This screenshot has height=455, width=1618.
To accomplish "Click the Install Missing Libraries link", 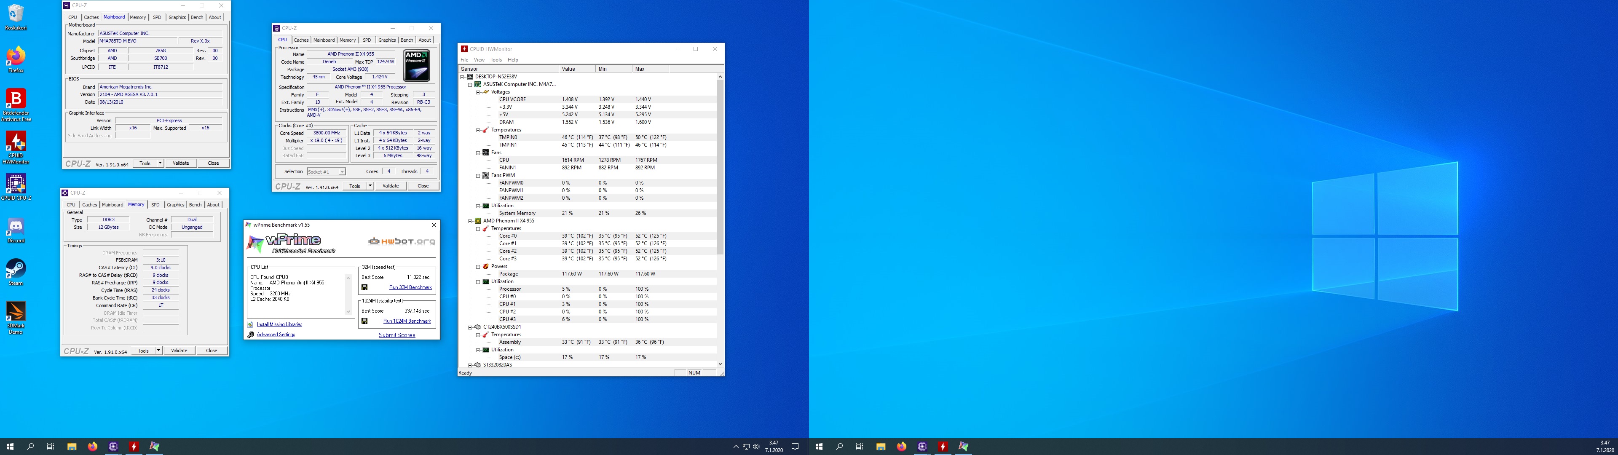I will [279, 325].
